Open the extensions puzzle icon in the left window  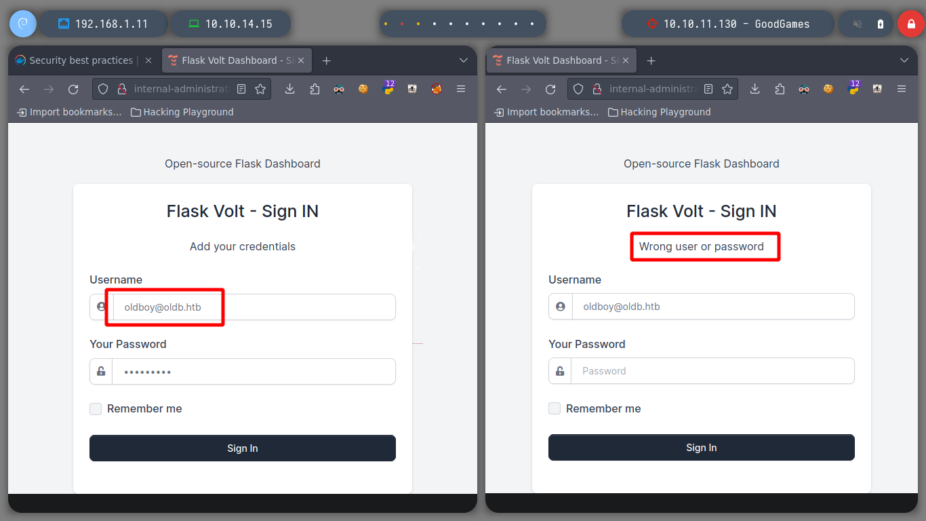coord(315,89)
